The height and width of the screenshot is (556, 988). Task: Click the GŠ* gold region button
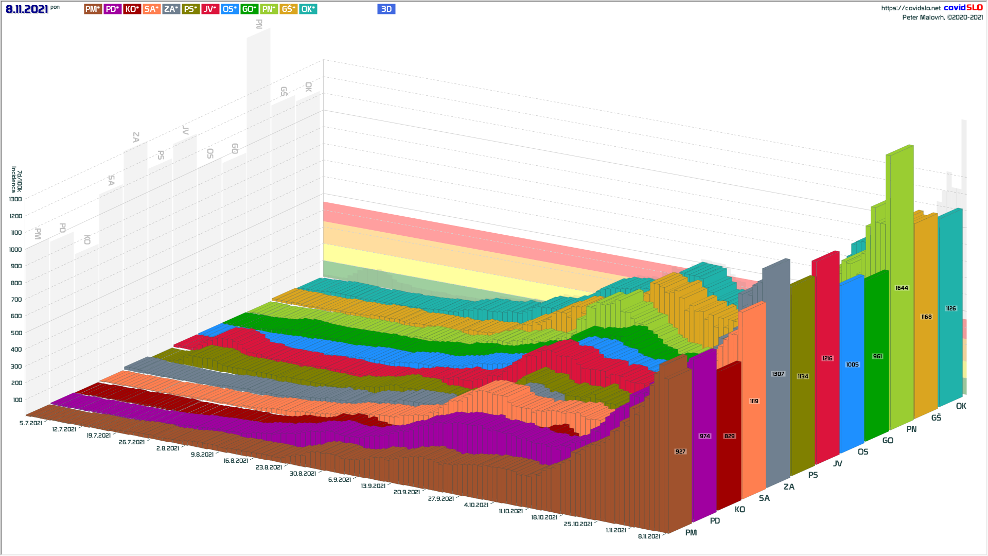[288, 9]
